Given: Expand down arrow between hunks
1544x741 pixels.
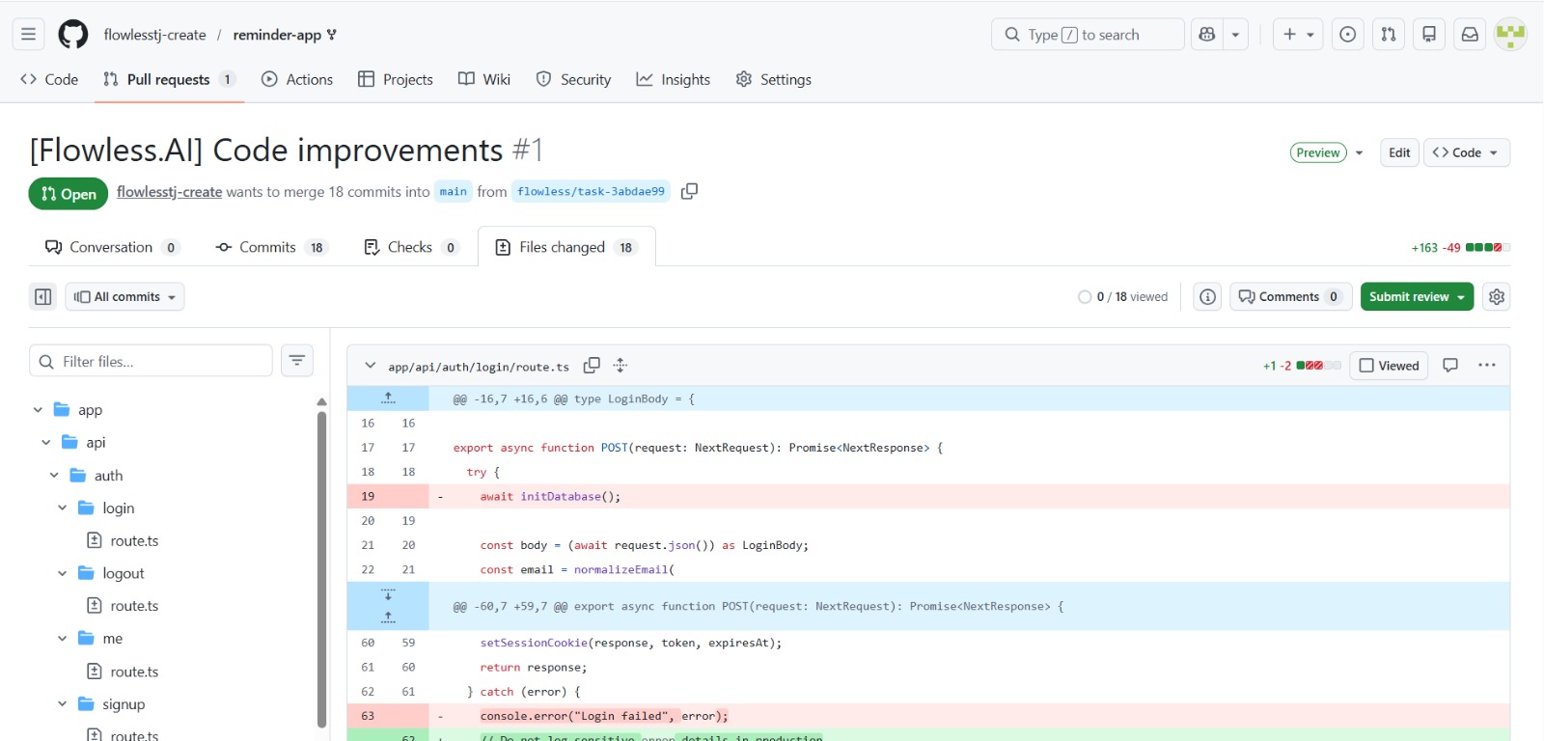Looking at the screenshot, I should coord(388,594).
